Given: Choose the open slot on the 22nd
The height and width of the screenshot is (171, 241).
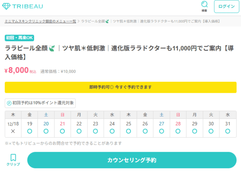Looking at the screenshot, I should pyautogui.click(x=79, y=131).
